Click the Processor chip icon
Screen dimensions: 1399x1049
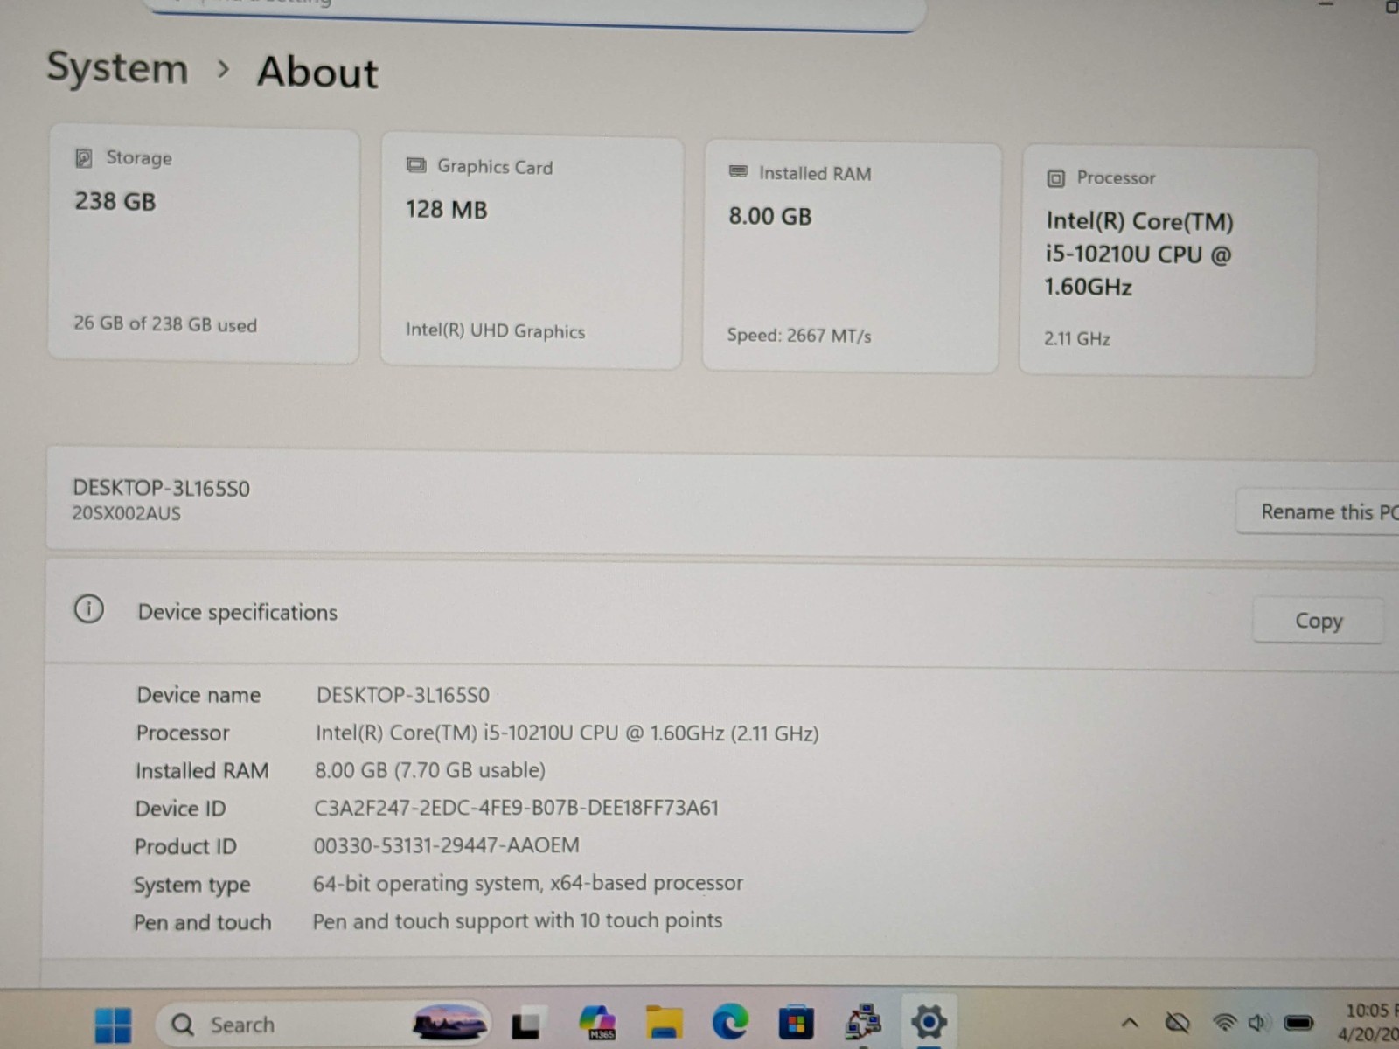click(1055, 178)
